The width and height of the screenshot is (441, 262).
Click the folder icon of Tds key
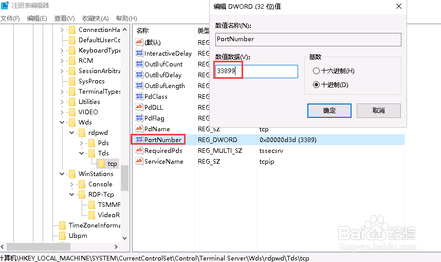(92, 153)
